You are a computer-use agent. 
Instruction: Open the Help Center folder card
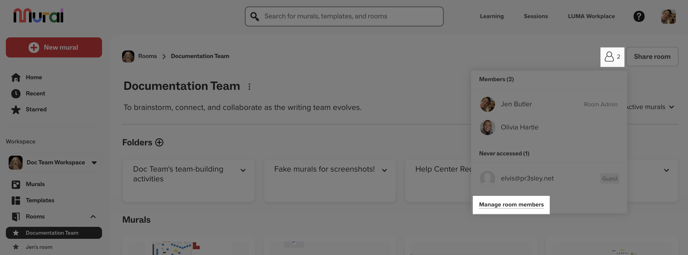point(438,181)
